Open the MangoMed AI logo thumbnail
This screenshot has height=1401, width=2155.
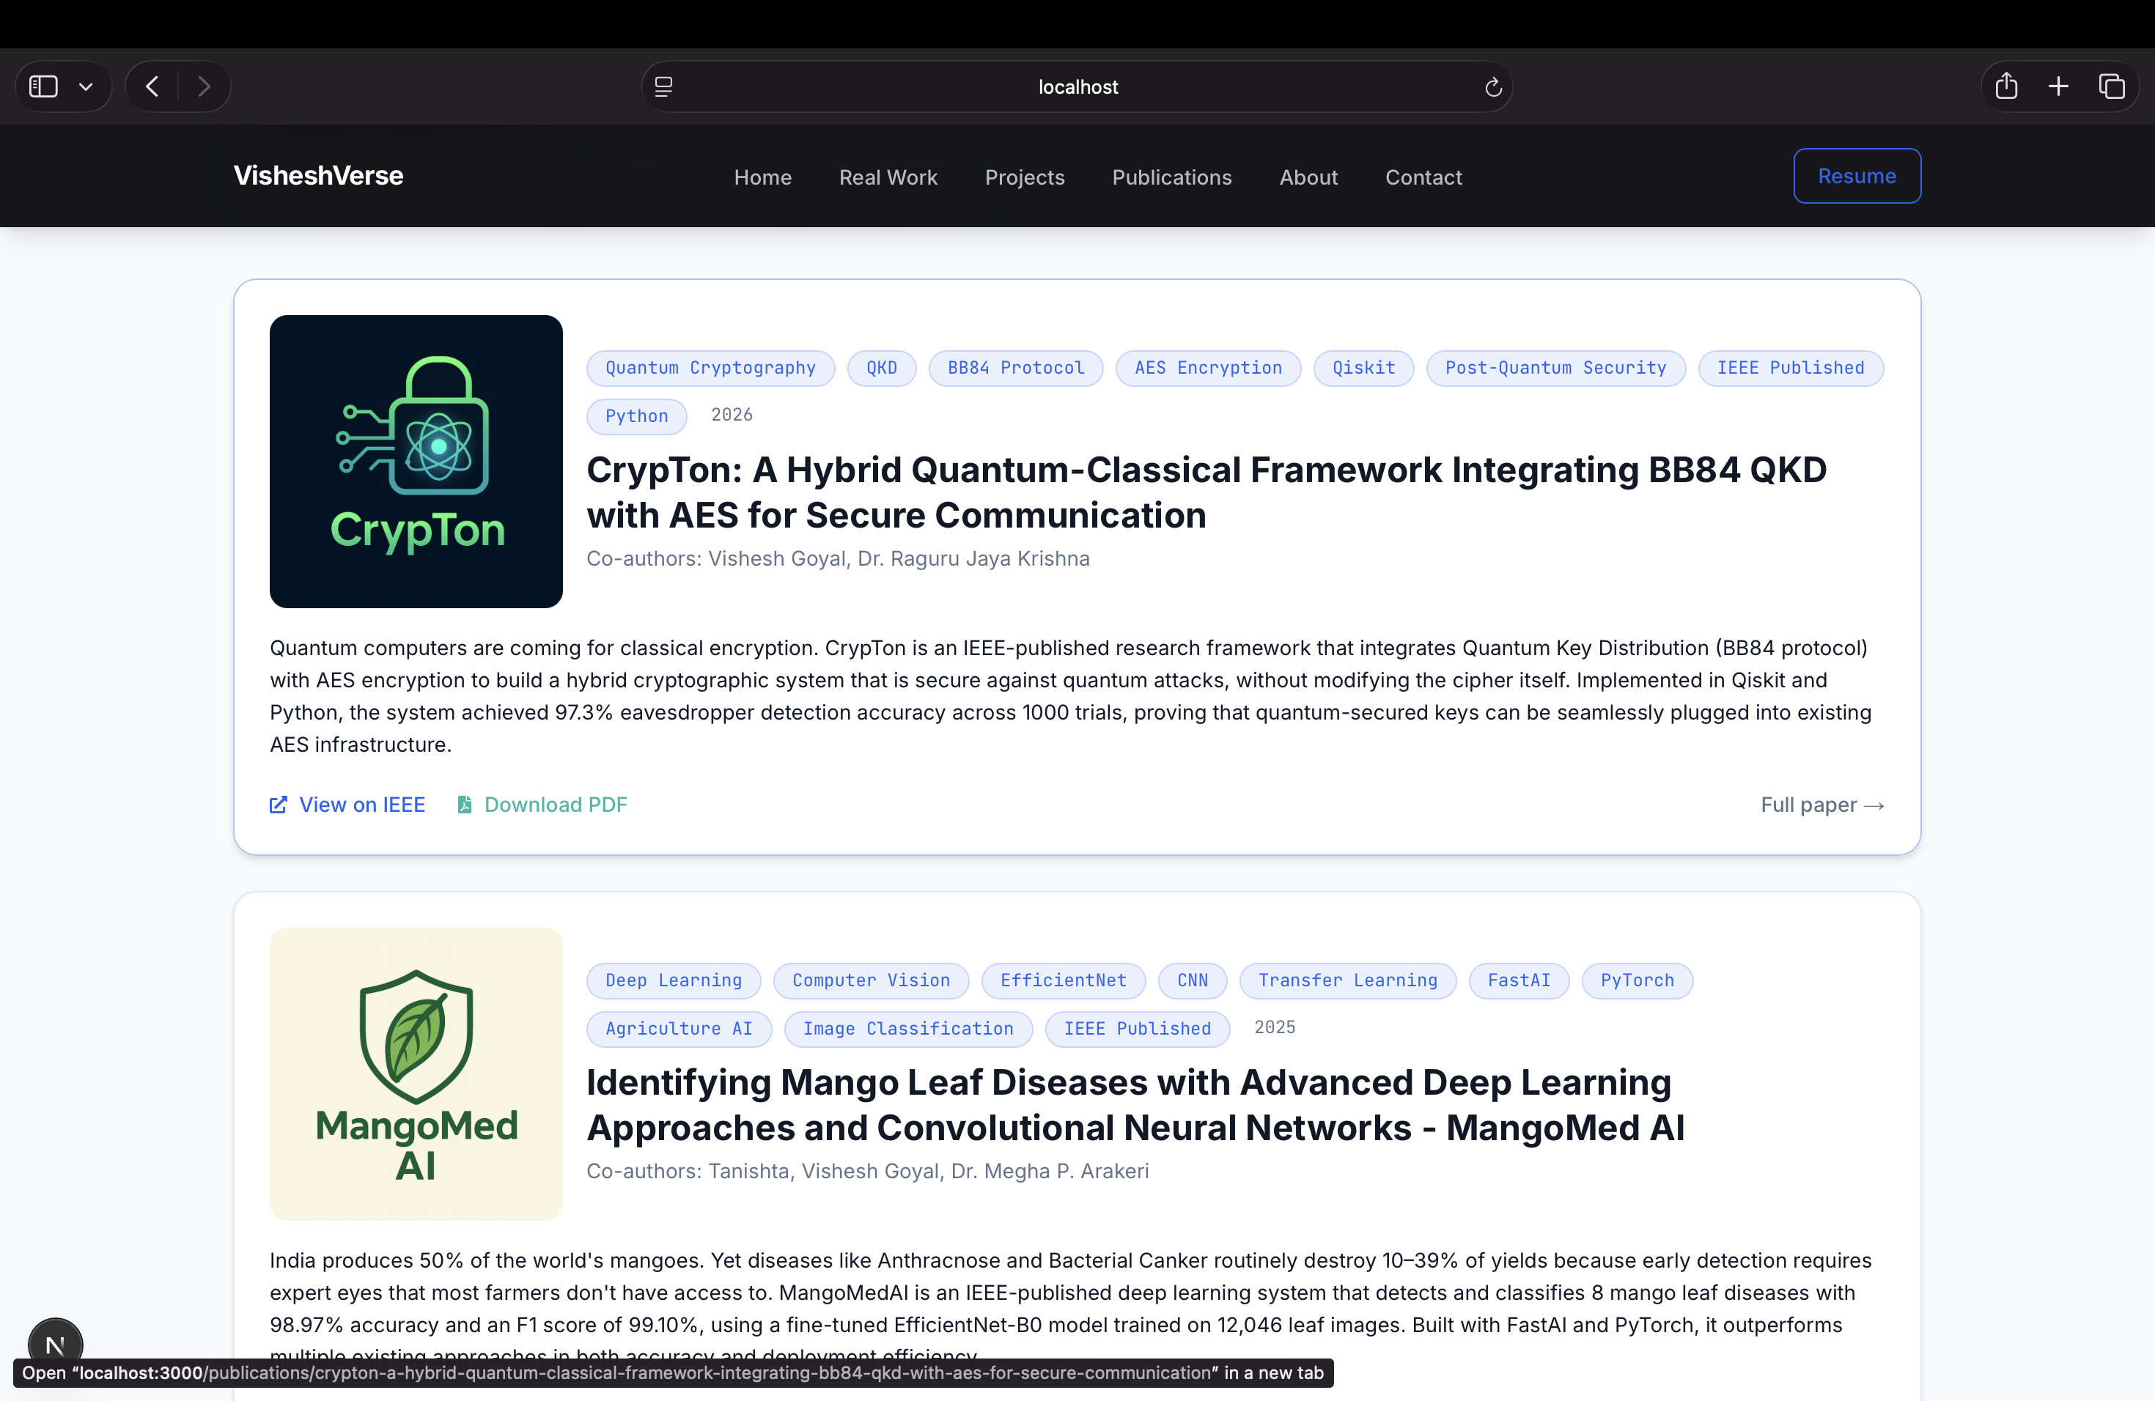pos(416,1074)
